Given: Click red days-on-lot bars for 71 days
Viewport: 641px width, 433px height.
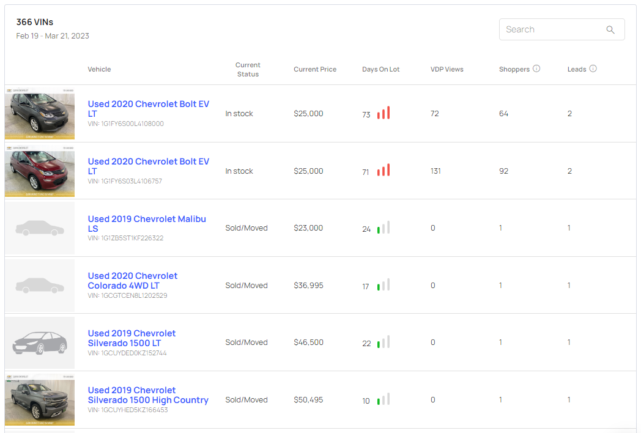Looking at the screenshot, I should coord(383,171).
